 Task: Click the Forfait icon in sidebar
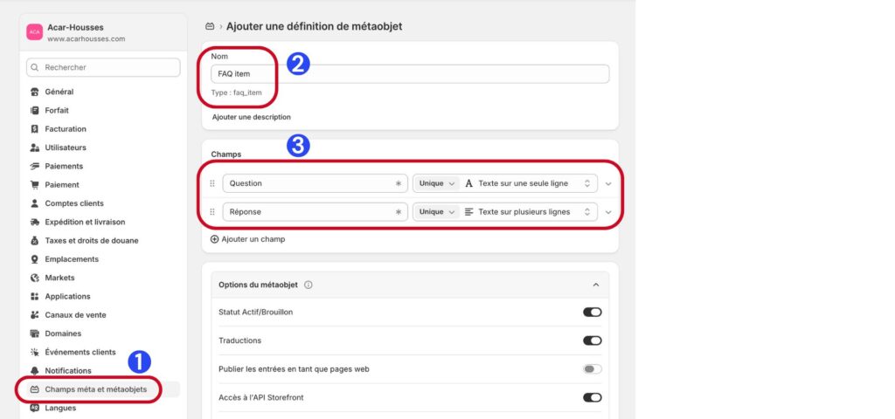click(34, 111)
